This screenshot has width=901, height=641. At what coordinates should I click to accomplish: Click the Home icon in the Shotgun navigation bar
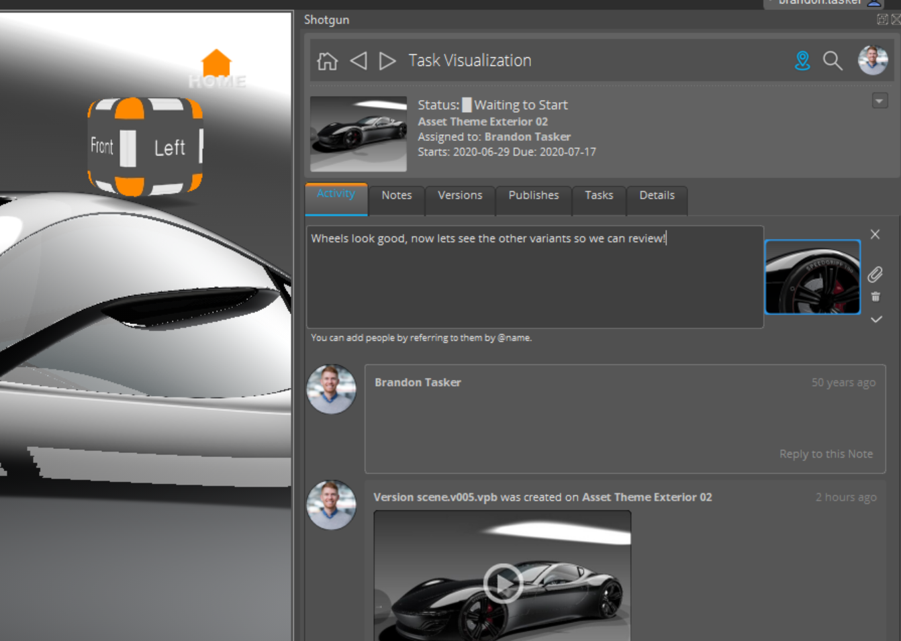click(326, 60)
